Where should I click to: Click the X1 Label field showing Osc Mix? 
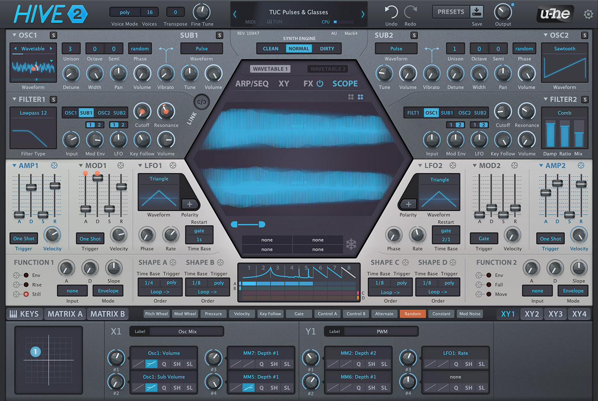(x=187, y=331)
